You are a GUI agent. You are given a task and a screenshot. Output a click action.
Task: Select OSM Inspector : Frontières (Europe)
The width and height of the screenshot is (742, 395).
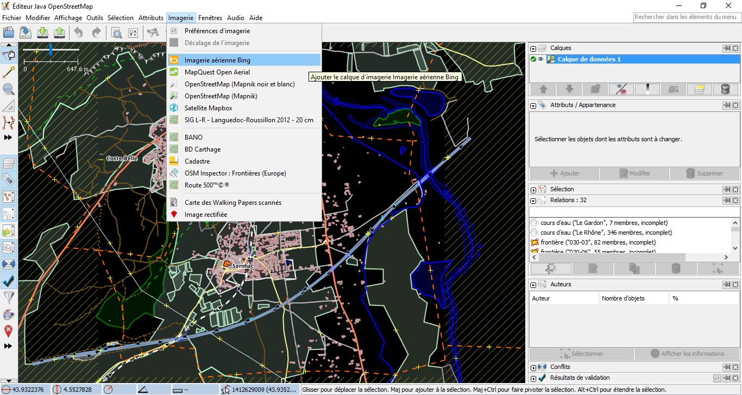[x=244, y=173]
